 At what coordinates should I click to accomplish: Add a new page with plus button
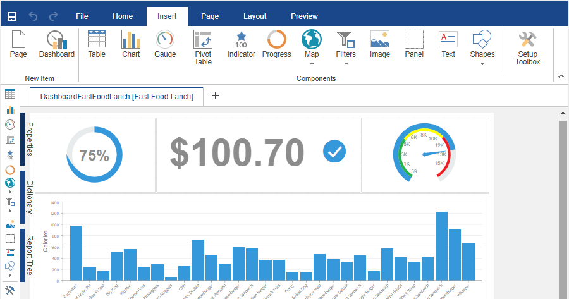[x=216, y=95]
